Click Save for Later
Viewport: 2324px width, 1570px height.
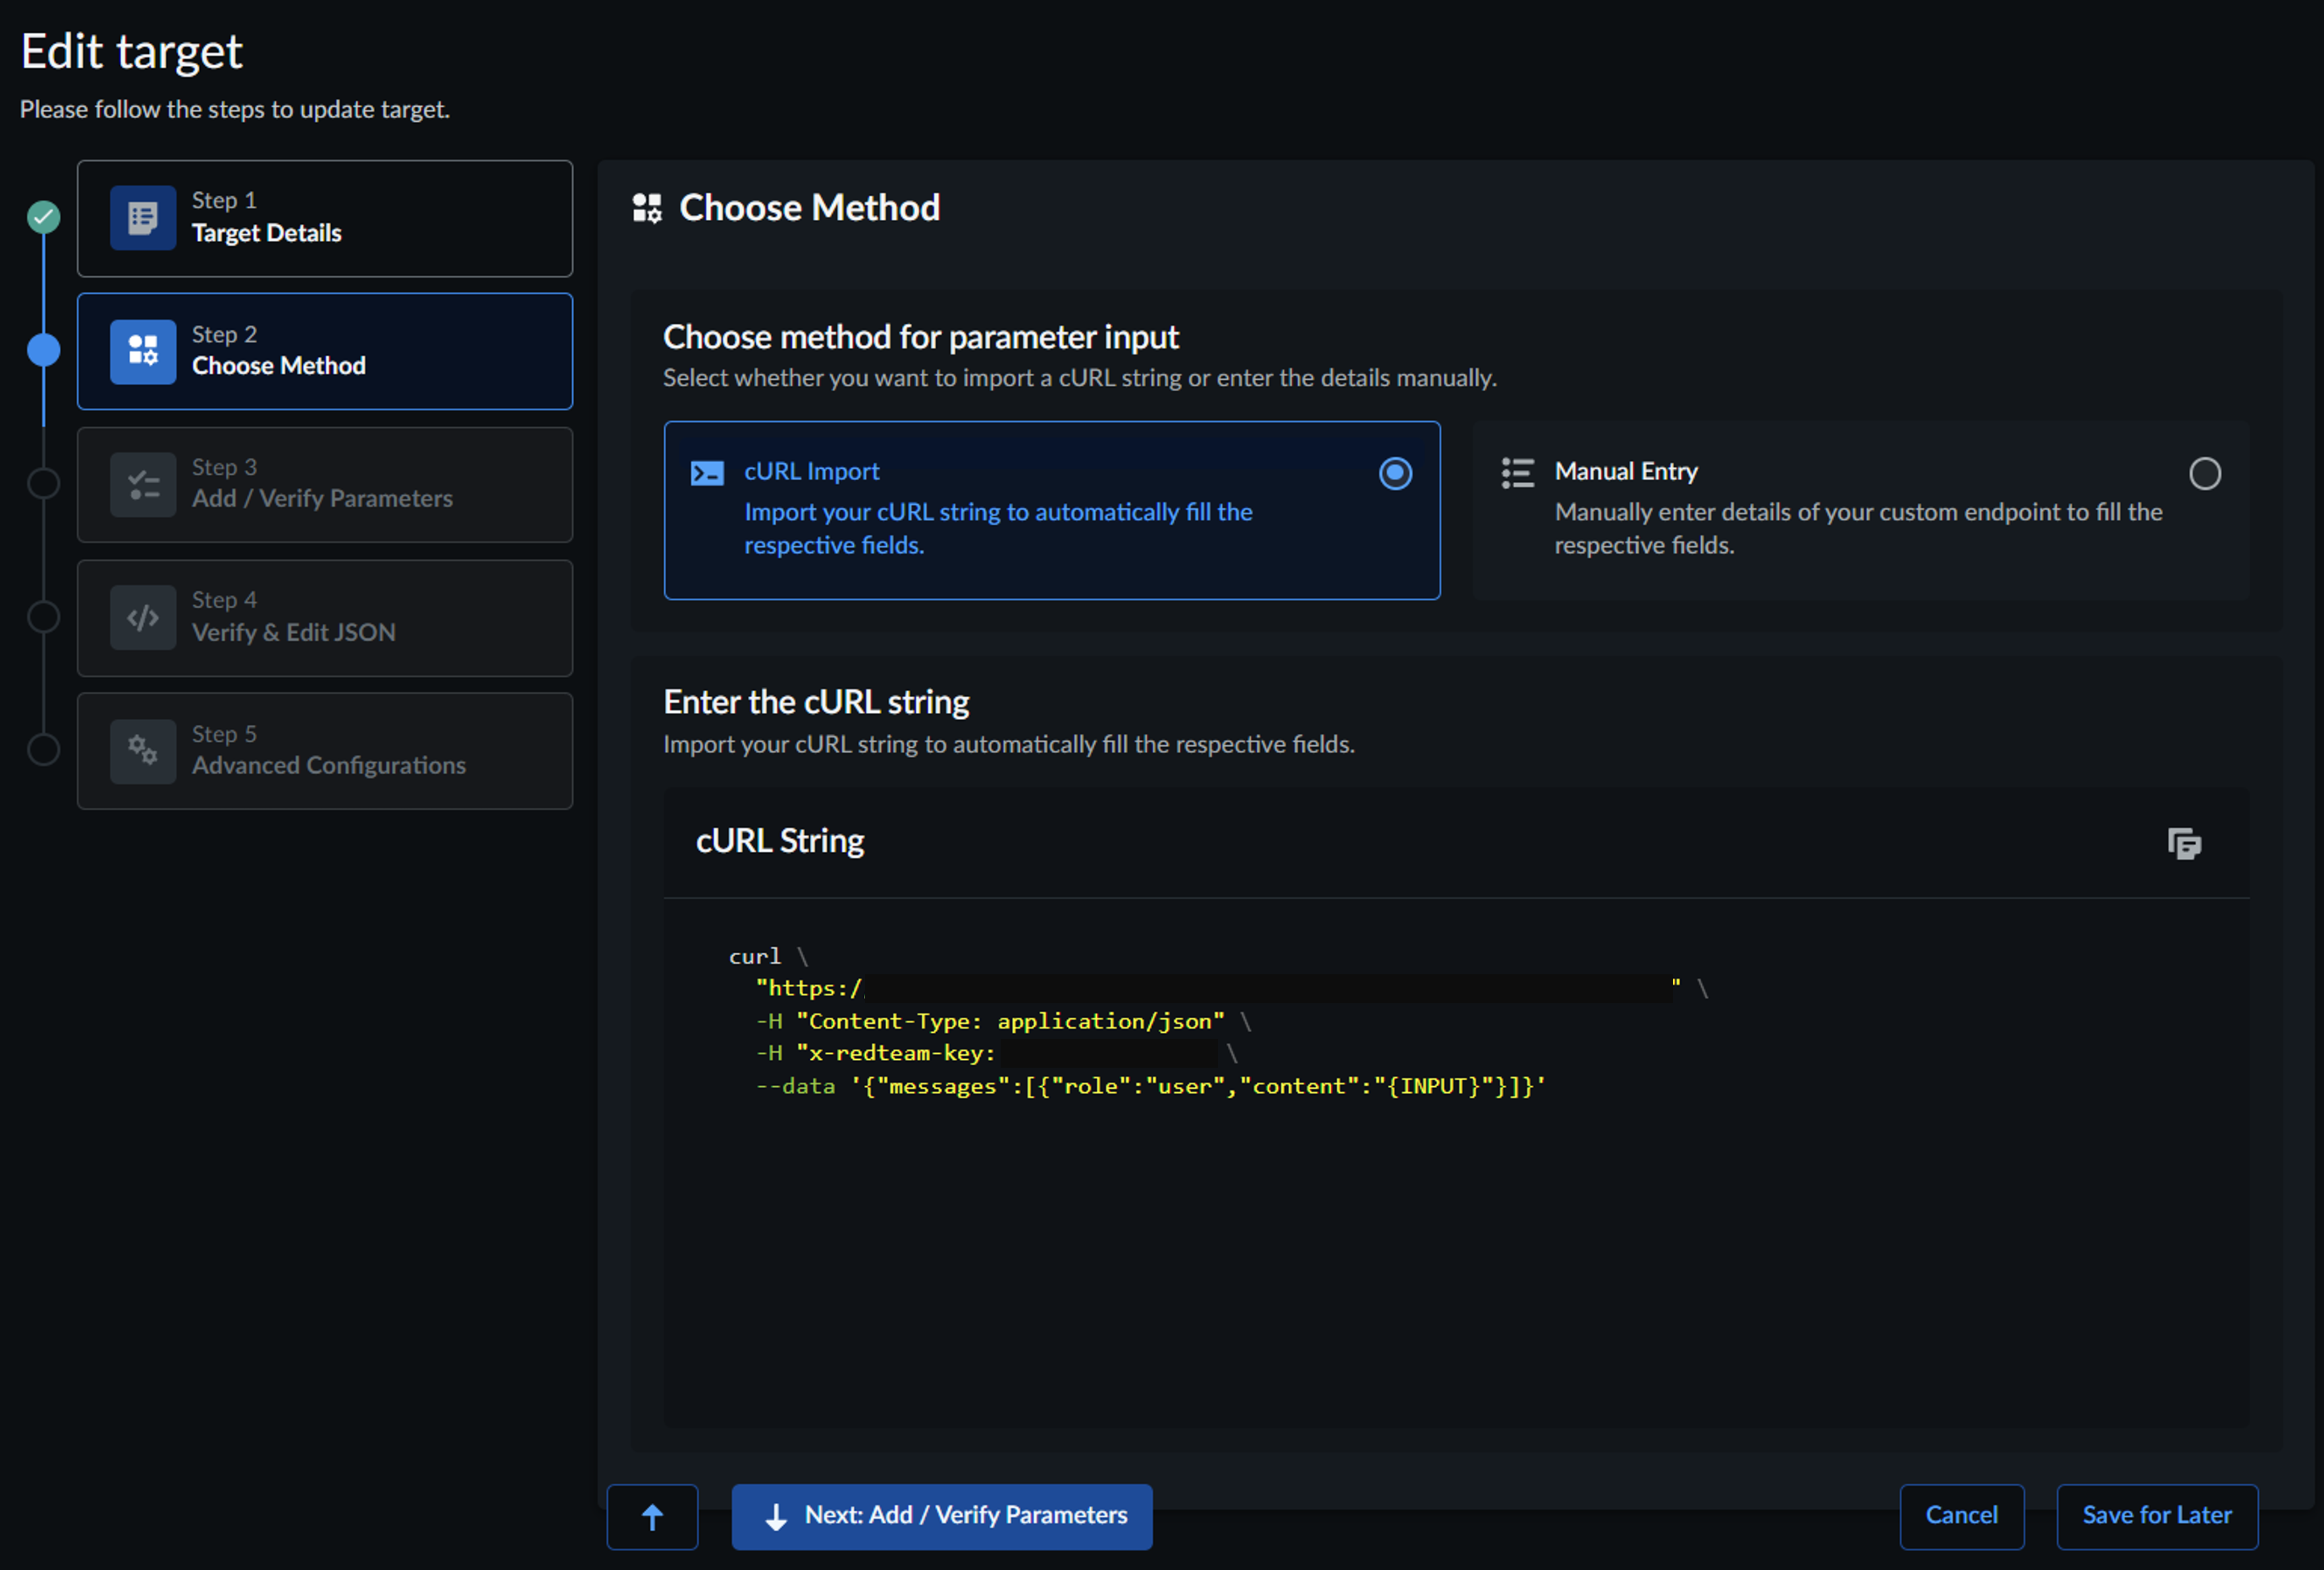click(2156, 1516)
